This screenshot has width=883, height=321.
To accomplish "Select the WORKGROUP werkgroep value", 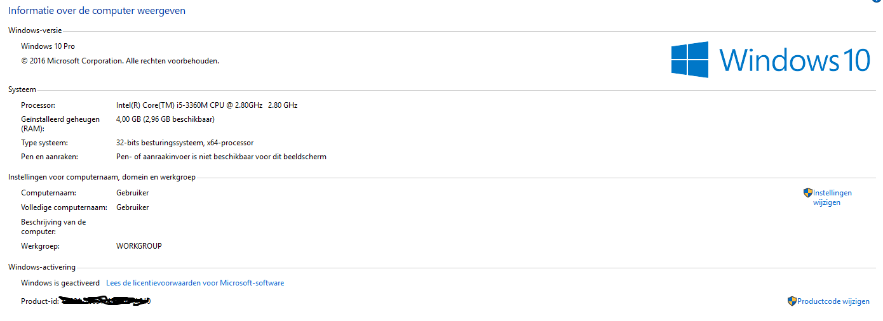I will [139, 246].
